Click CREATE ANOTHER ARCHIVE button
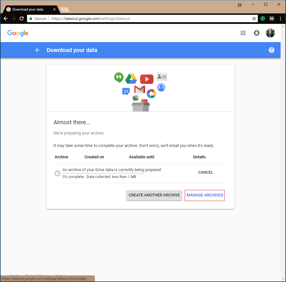The image size is (286, 282). [x=154, y=195]
